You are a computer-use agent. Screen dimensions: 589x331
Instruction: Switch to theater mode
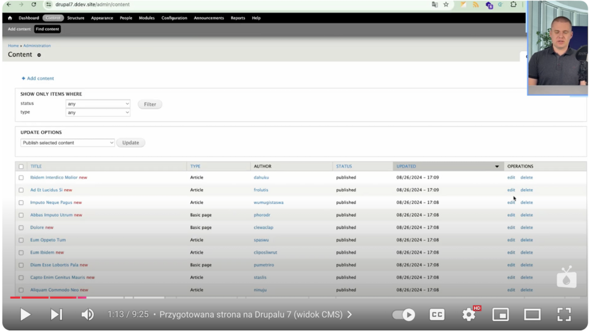coord(532,314)
